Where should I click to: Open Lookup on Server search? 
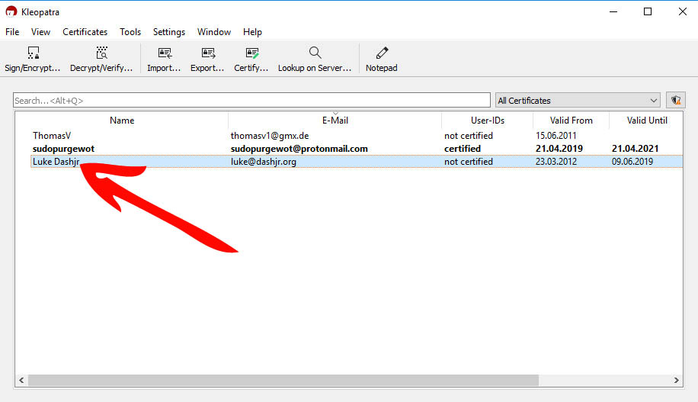point(315,59)
